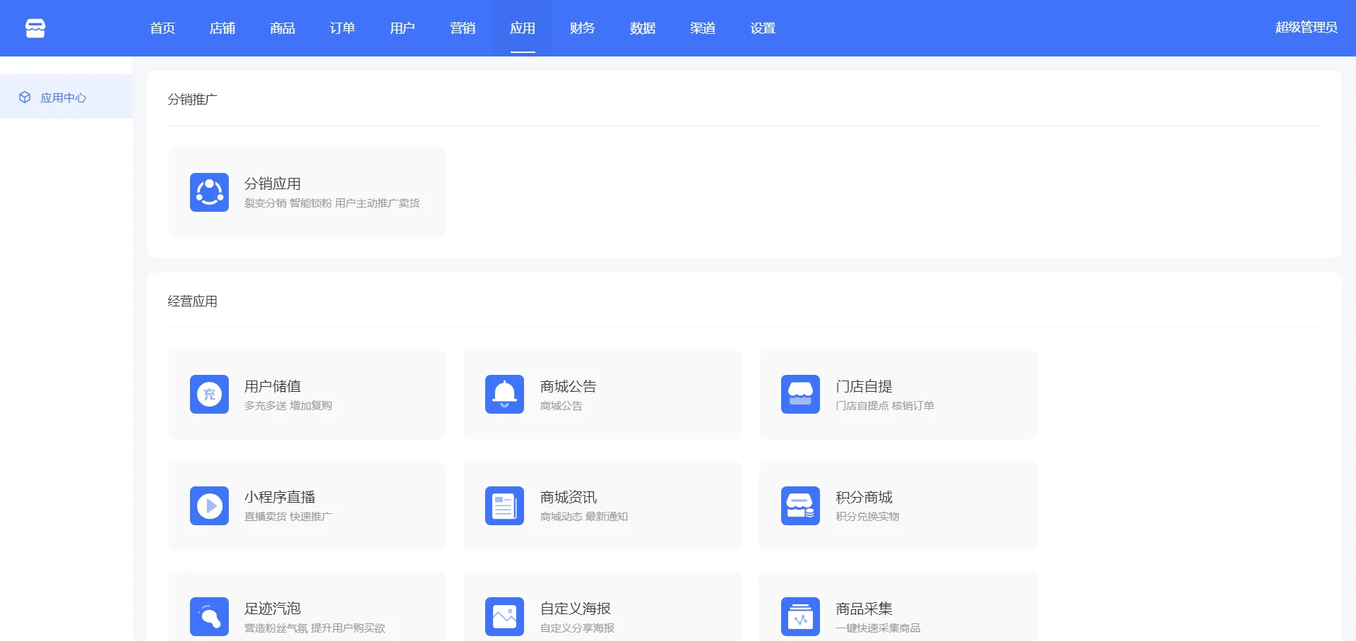Click the shop logo icon in header
The height and width of the screenshot is (641, 1356).
(35, 28)
